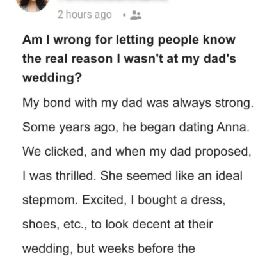
Task: Select the name "Anna." in the post
Action: pyautogui.click(x=233, y=127)
